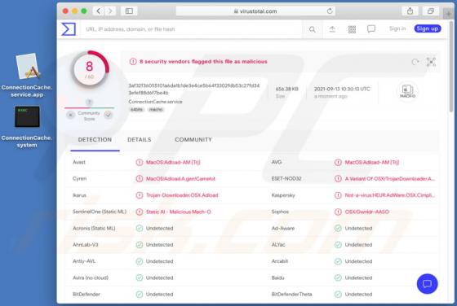This screenshot has width=457, height=306.
Task: Switch to the DETAILS tab
Action: click(140, 140)
